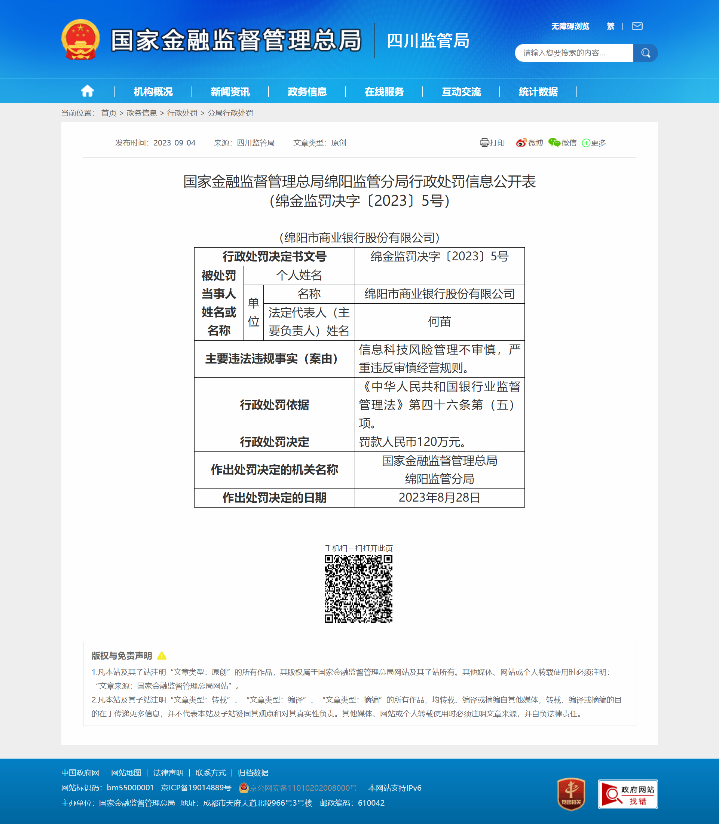This screenshot has width=719, height=824.
Task: Open 法律声明 footer link
Action: click(168, 773)
